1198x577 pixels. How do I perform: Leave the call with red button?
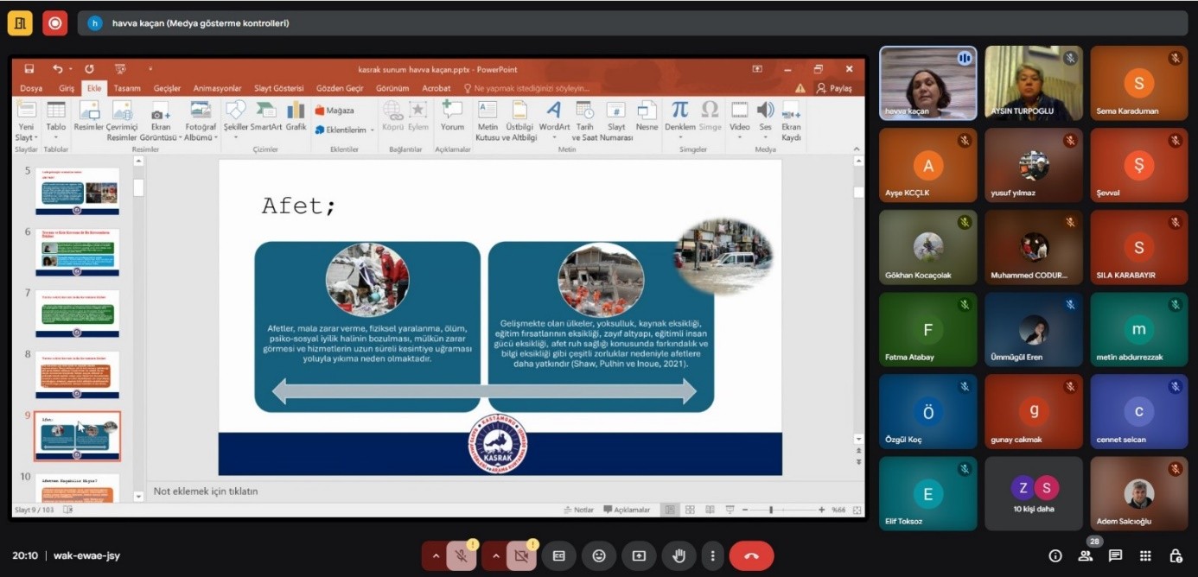tap(751, 555)
